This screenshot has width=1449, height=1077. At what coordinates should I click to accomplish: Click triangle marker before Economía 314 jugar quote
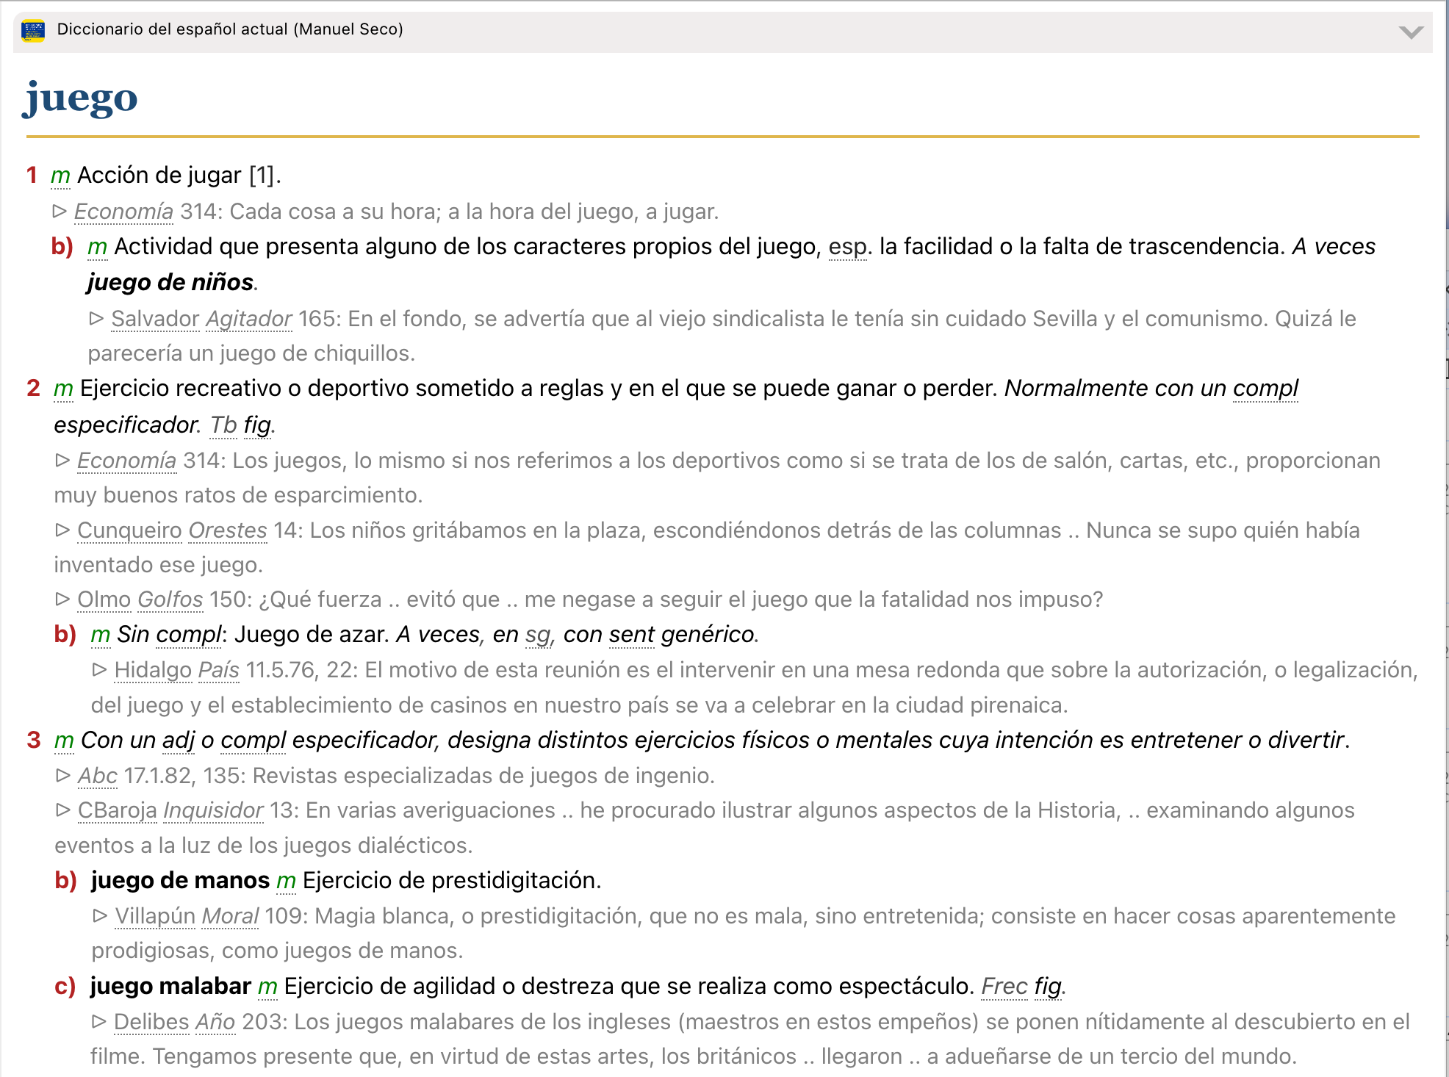(x=60, y=212)
